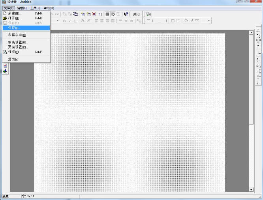Viewport: 263px width, 200px height.
Task: Open the 编辑 menu in menu bar
Action: tap(22, 8)
